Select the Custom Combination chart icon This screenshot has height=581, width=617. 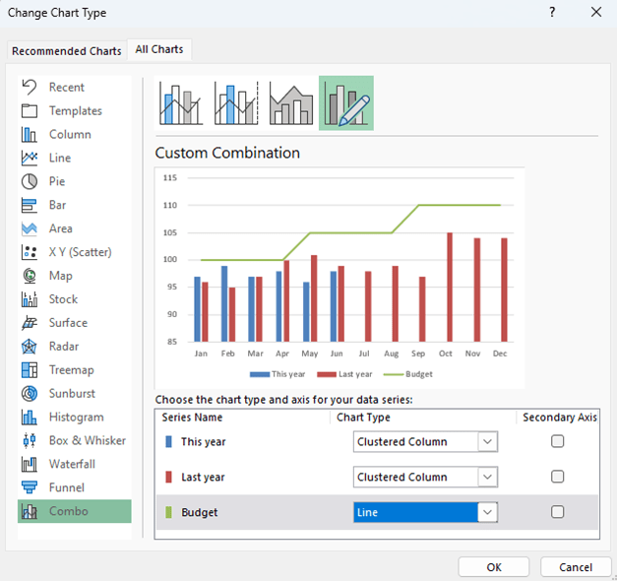click(x=346, y=103)
